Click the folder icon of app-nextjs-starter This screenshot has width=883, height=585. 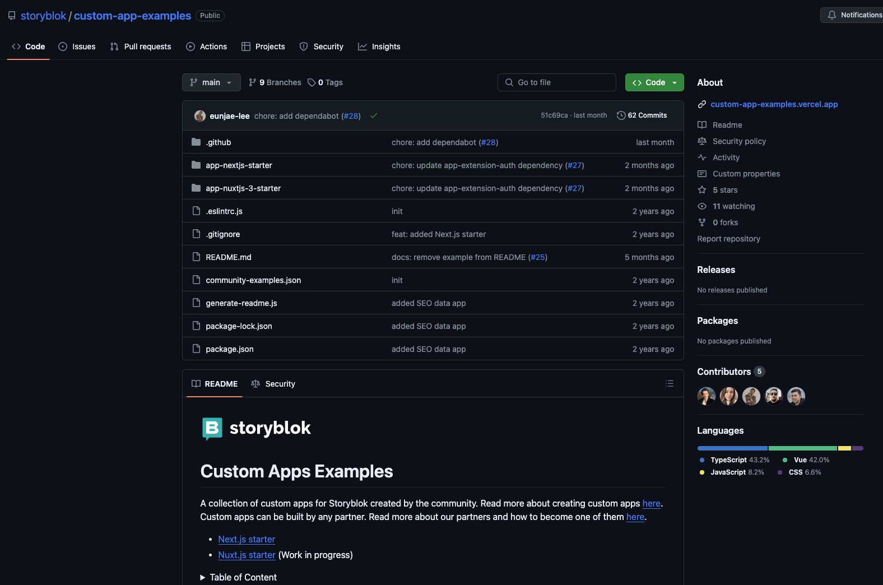[196, 165]
